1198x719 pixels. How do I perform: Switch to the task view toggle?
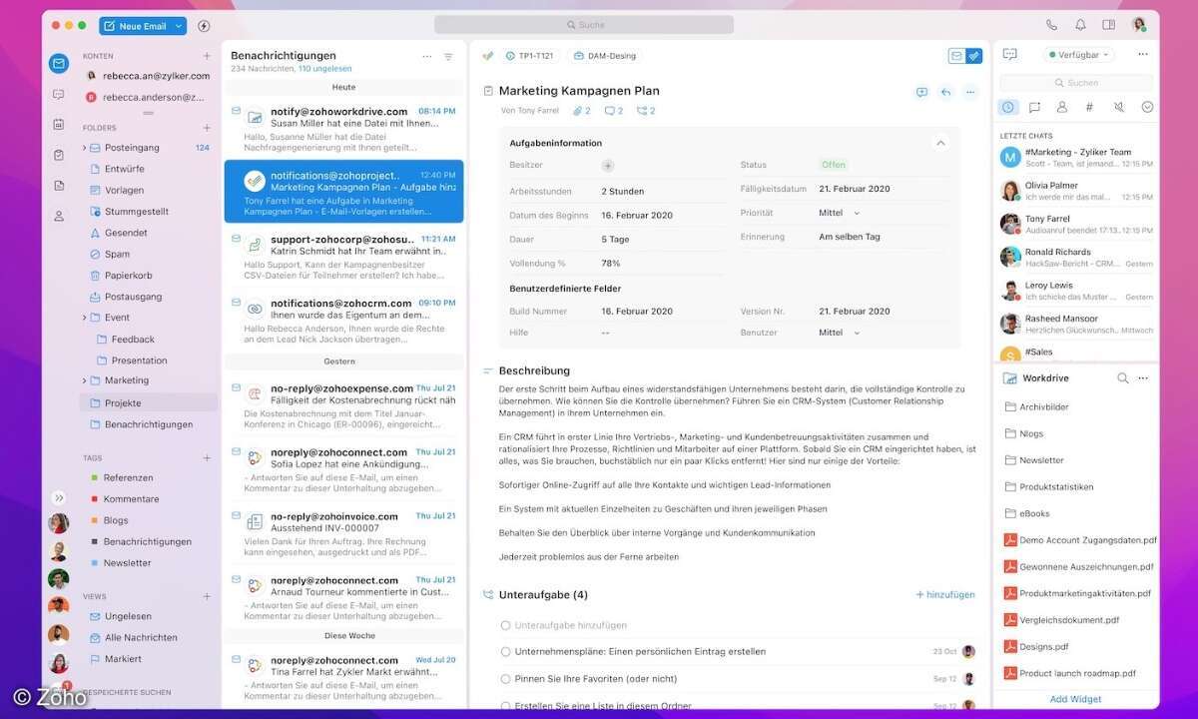(973, 56)
